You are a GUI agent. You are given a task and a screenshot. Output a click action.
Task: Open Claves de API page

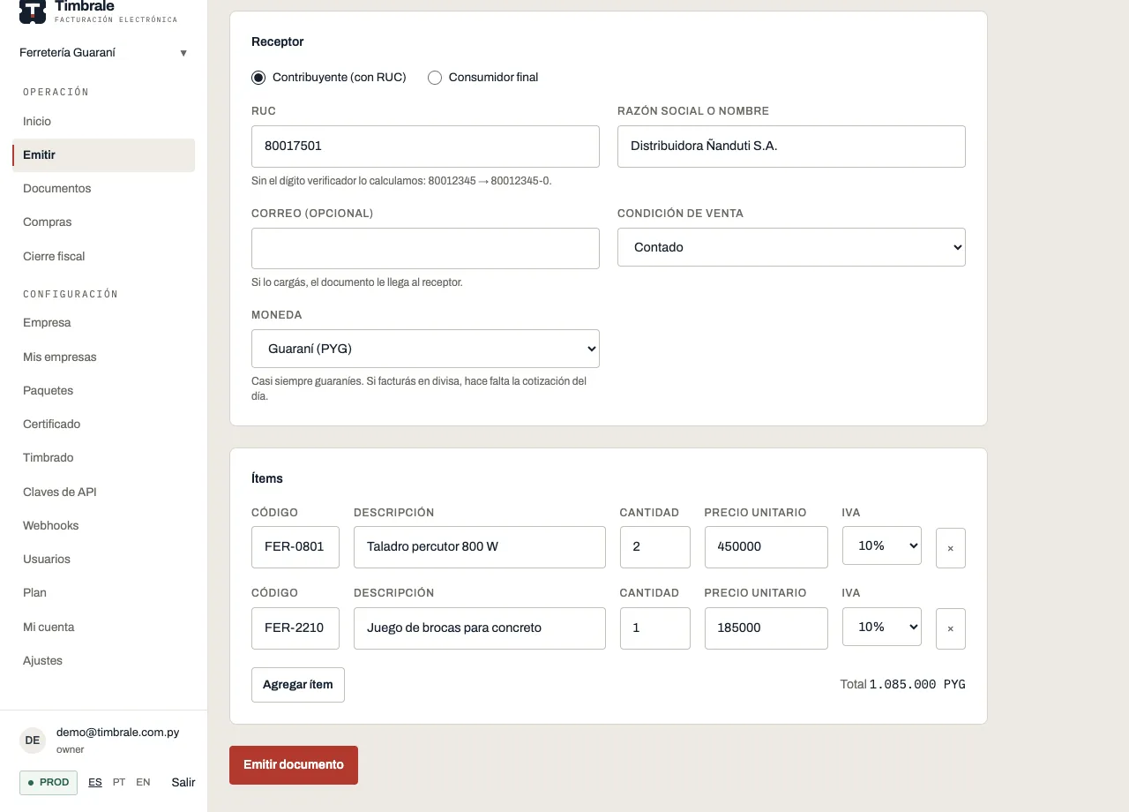tap(104, 492)
